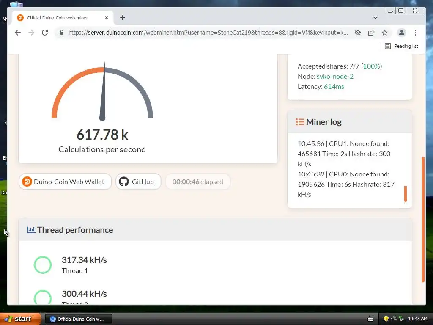Click the network connection tray icon
Image resolution: width=433 pixels, height=325 pixels.
point(394,319)
